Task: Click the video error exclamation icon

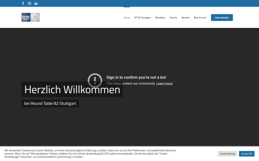Action: (x=95, y=80)
